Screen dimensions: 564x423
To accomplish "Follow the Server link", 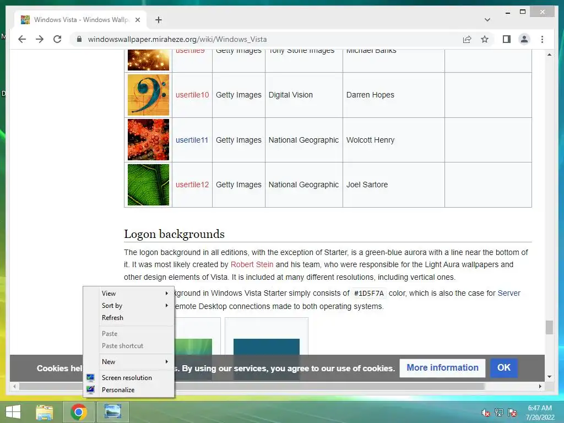I will click(x=509, y=293).
